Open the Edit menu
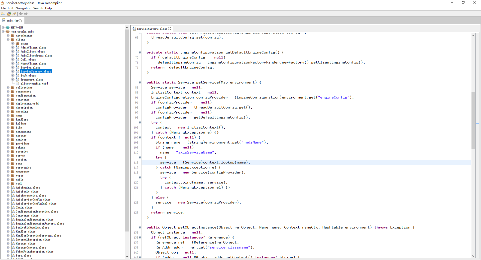 click(x=11, y=8)
